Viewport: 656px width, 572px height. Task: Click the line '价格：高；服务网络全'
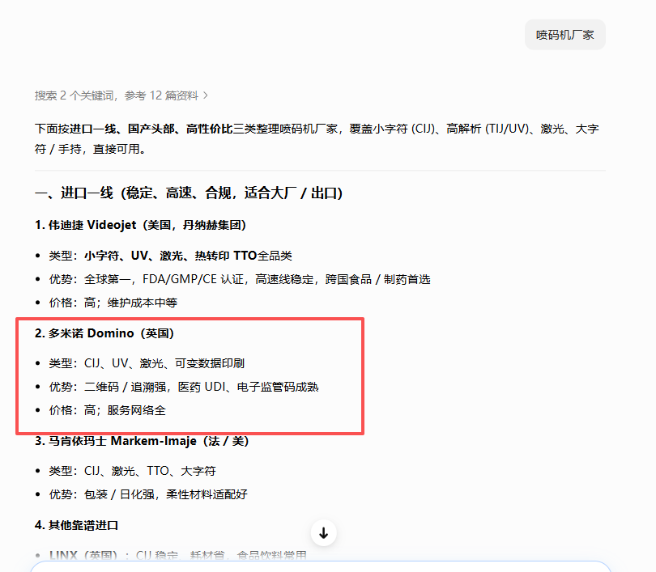coord(107,410)
